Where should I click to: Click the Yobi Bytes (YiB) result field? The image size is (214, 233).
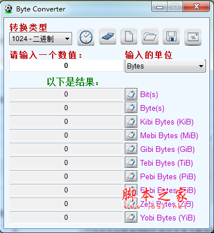[66, 218]
